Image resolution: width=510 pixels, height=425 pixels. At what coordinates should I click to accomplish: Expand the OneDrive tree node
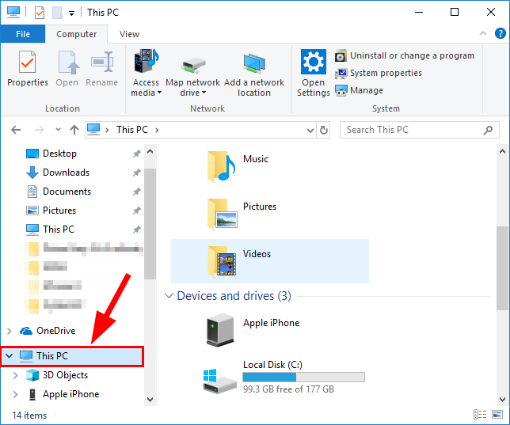[10, 331]
